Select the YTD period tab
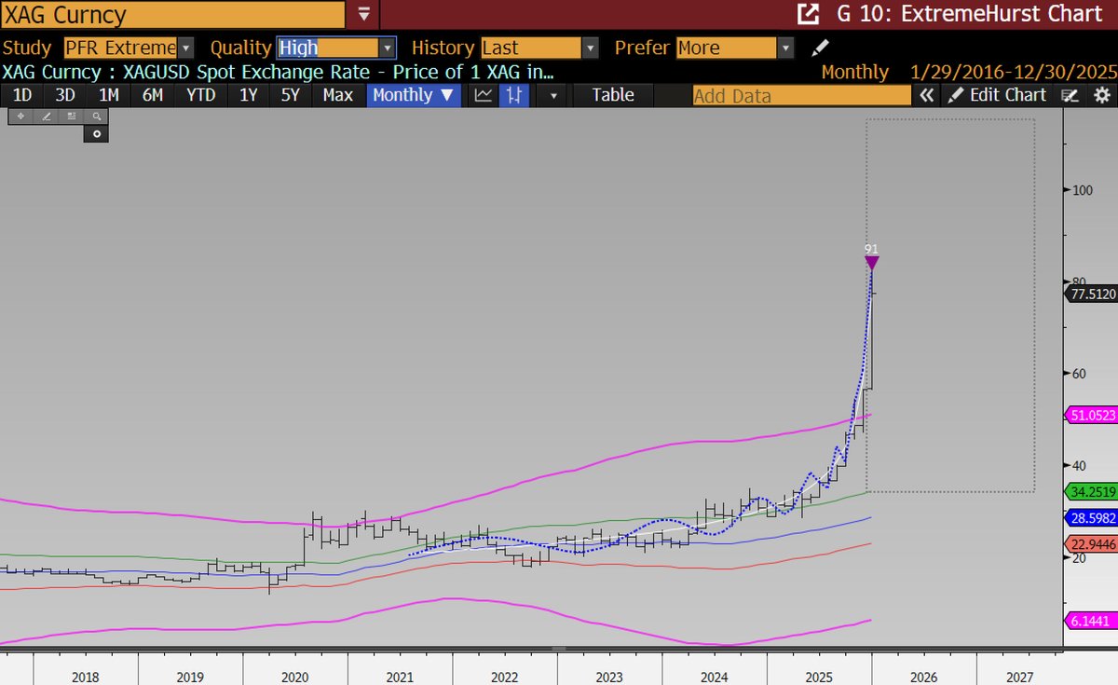The image size is (1118, 685). (200, 94)
